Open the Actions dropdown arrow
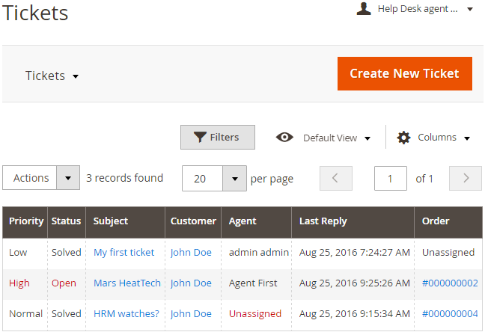The width and height of the screenshot is (485, 335). [x=68, y=178]
